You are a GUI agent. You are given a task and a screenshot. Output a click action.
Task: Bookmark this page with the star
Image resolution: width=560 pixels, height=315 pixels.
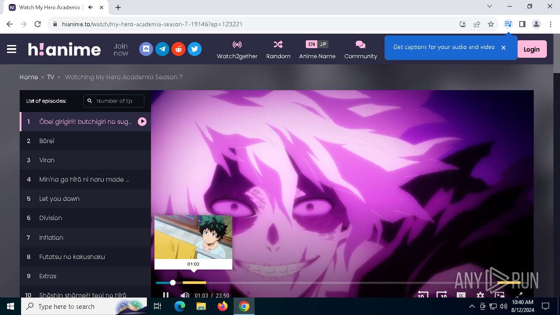click(491, 24)
